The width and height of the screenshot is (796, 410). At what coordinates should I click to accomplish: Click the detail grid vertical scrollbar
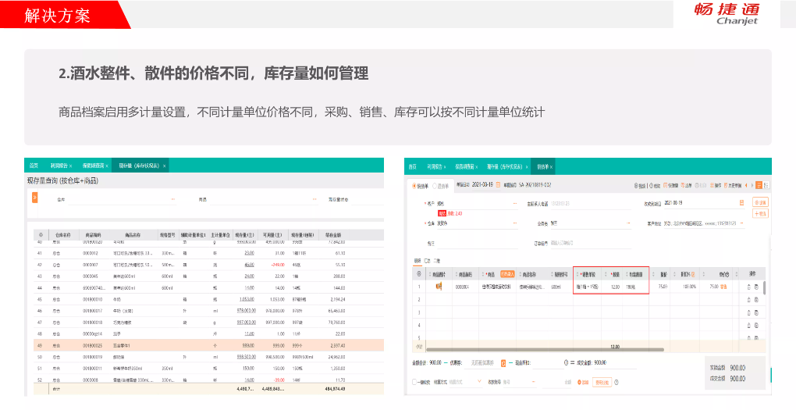click(x=766, y=287)
